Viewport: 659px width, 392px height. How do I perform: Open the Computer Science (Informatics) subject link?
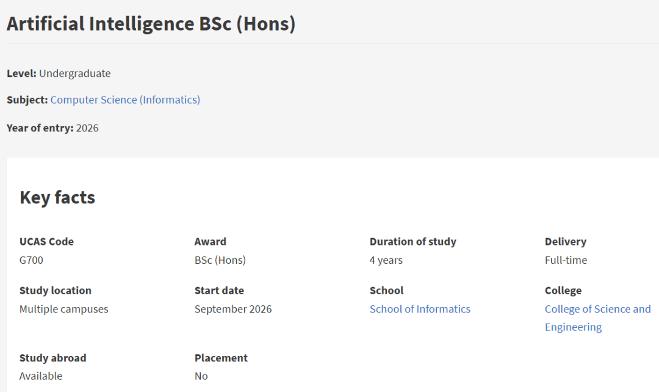125,100
